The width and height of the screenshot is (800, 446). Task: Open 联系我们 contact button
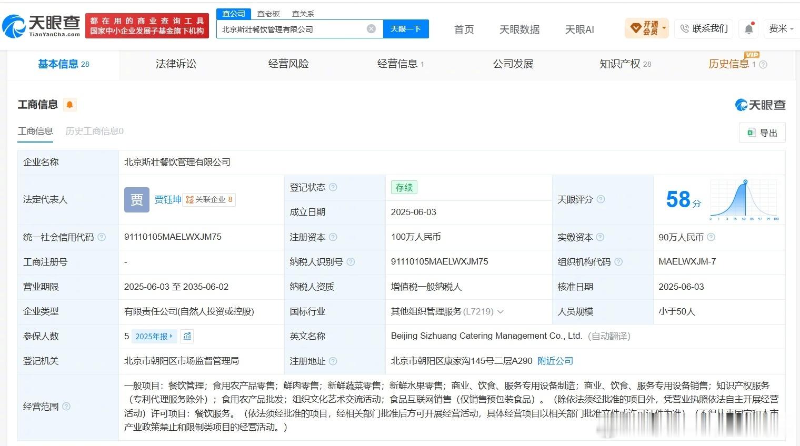click(704, 28)
